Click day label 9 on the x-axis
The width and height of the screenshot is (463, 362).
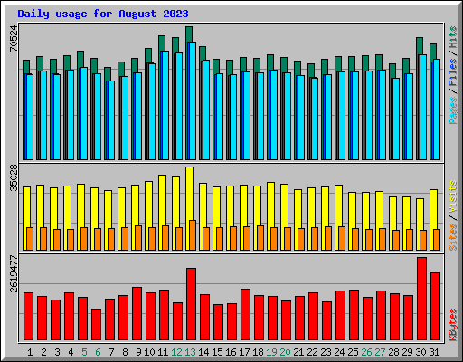[138, 352]
